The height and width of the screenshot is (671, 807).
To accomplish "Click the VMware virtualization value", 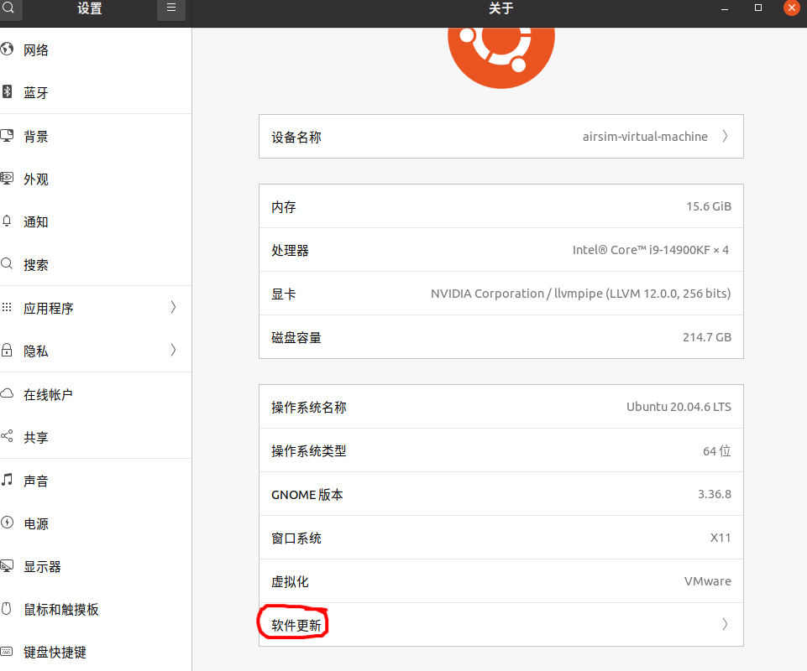I will pos(708,581).
